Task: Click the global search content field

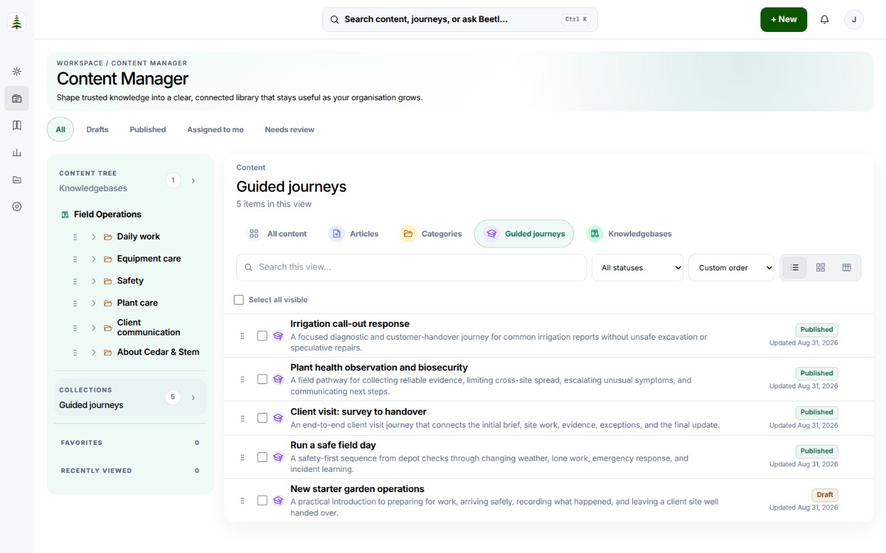Action: click(x=460, y=20)
